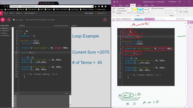
Task: Open the File menu in p5.js editor
Action: pyautogui.click(x=6, y=13)
